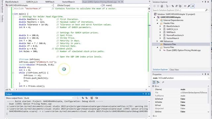Click the Collapse All icon
Viewport: 212px width, 119px height.
click(x=177, y=6)
